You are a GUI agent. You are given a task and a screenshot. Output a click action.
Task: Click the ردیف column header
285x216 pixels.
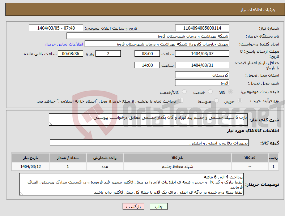(273, 158)
